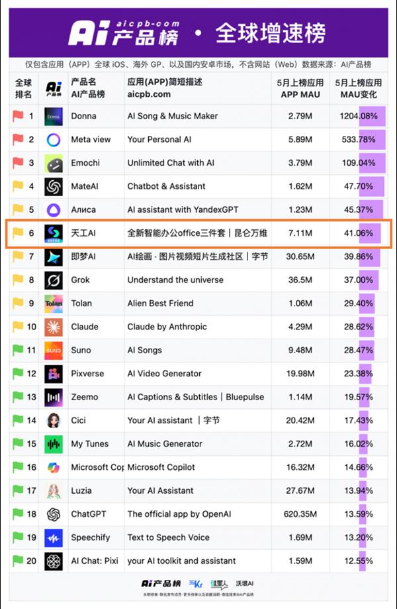Screen dimensions: 397x609
Task: Click the Meta view ring icon
Action: tap(54, 140)
